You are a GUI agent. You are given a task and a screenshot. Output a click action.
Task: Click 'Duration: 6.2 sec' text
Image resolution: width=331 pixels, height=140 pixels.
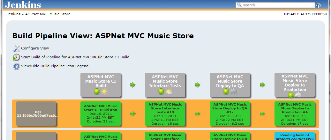pos(230,123)
